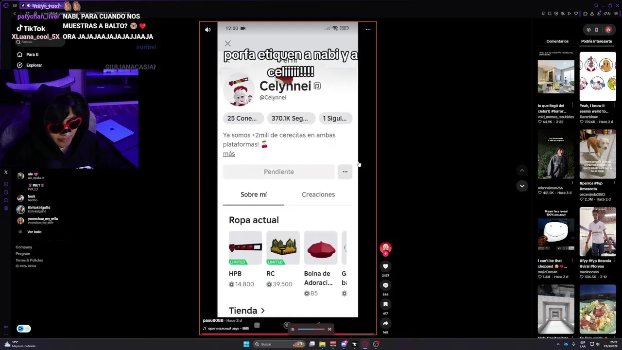Open the Para ti feed in the sidebar
622x350 pixels.
pos(32,54)
